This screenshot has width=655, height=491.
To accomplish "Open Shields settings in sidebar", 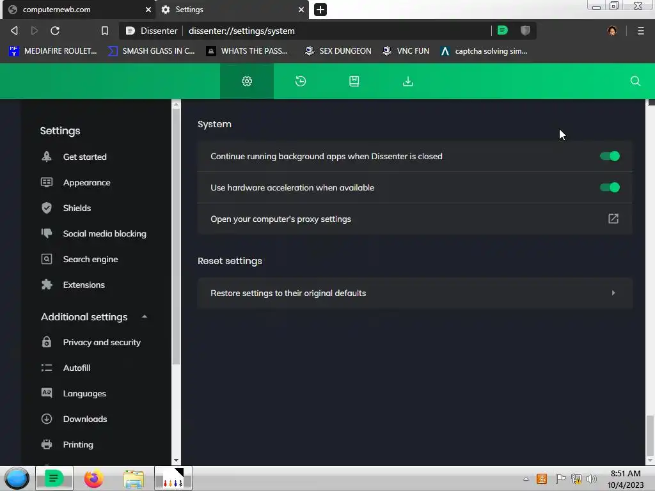I will tap(77, 208).
